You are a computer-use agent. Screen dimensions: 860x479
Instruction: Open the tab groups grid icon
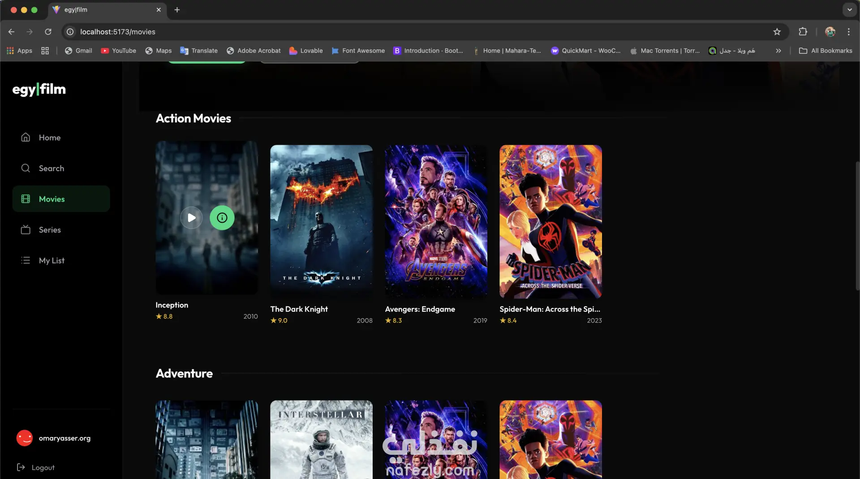tap(45, 51)
